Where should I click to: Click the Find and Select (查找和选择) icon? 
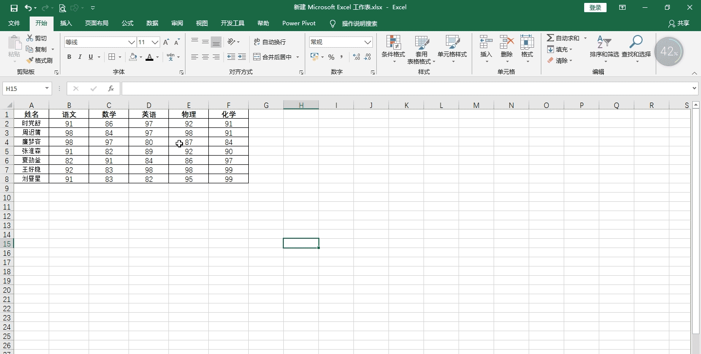[x=636, y=43]
